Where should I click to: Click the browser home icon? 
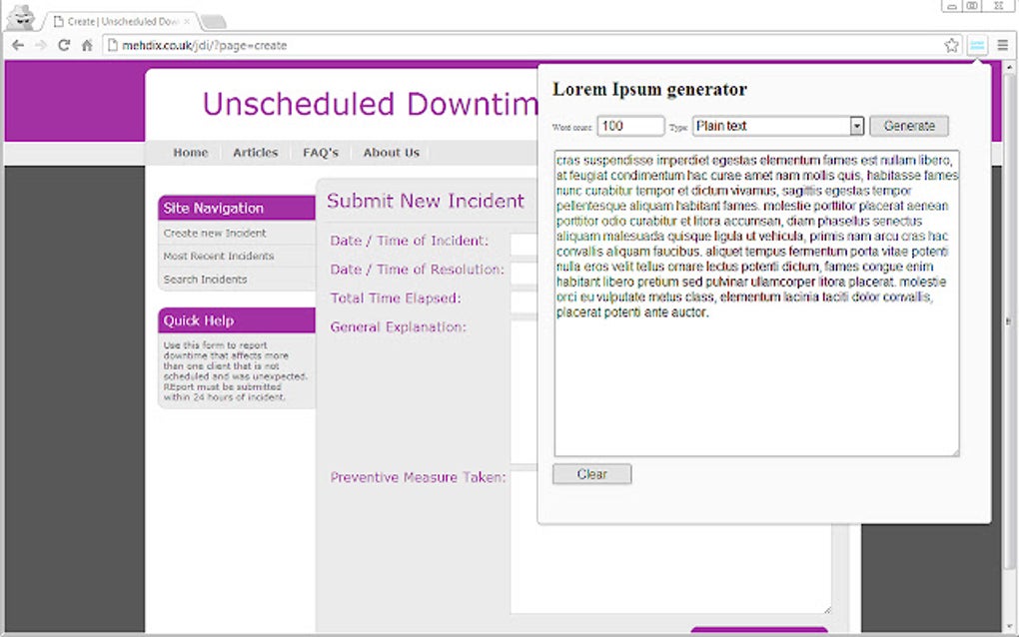[86, 45]
